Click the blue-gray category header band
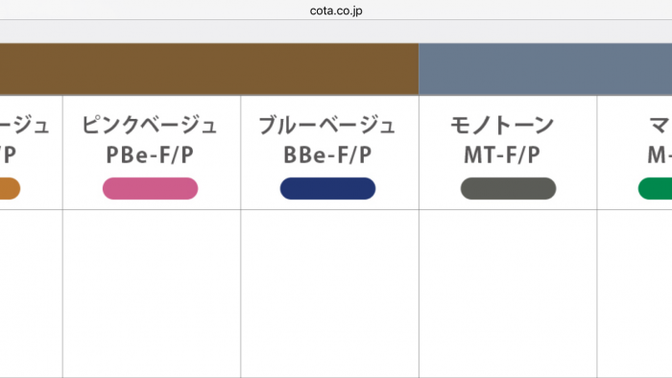 (x=545, y=69)
